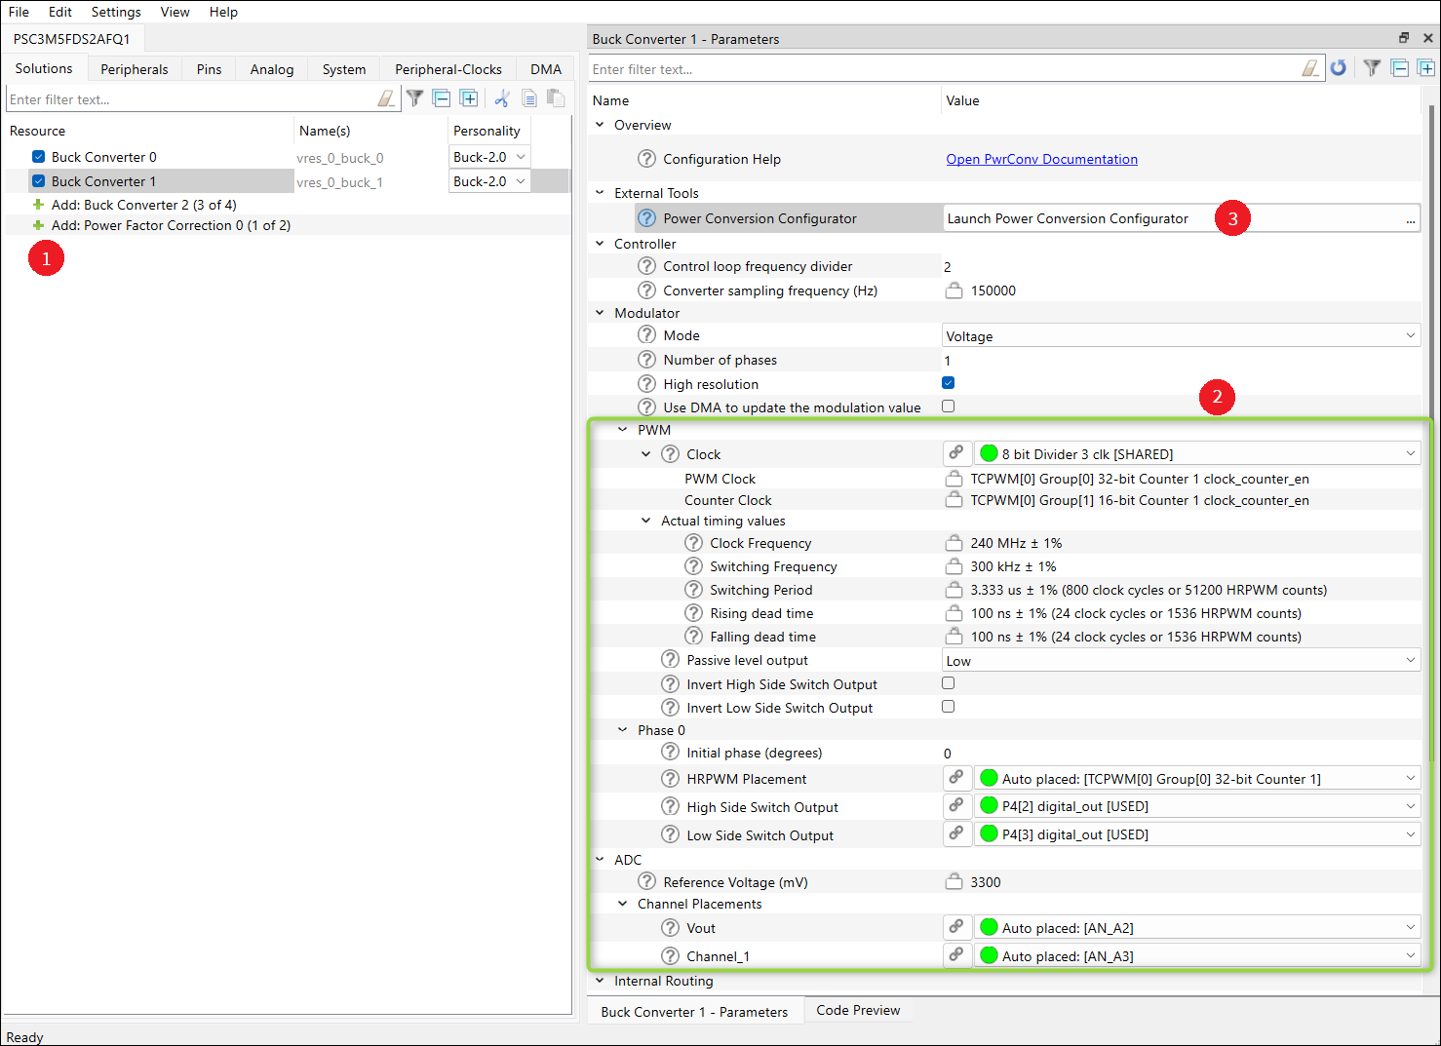Click help icon beside Converter sampling frequency

click(646, 291)
